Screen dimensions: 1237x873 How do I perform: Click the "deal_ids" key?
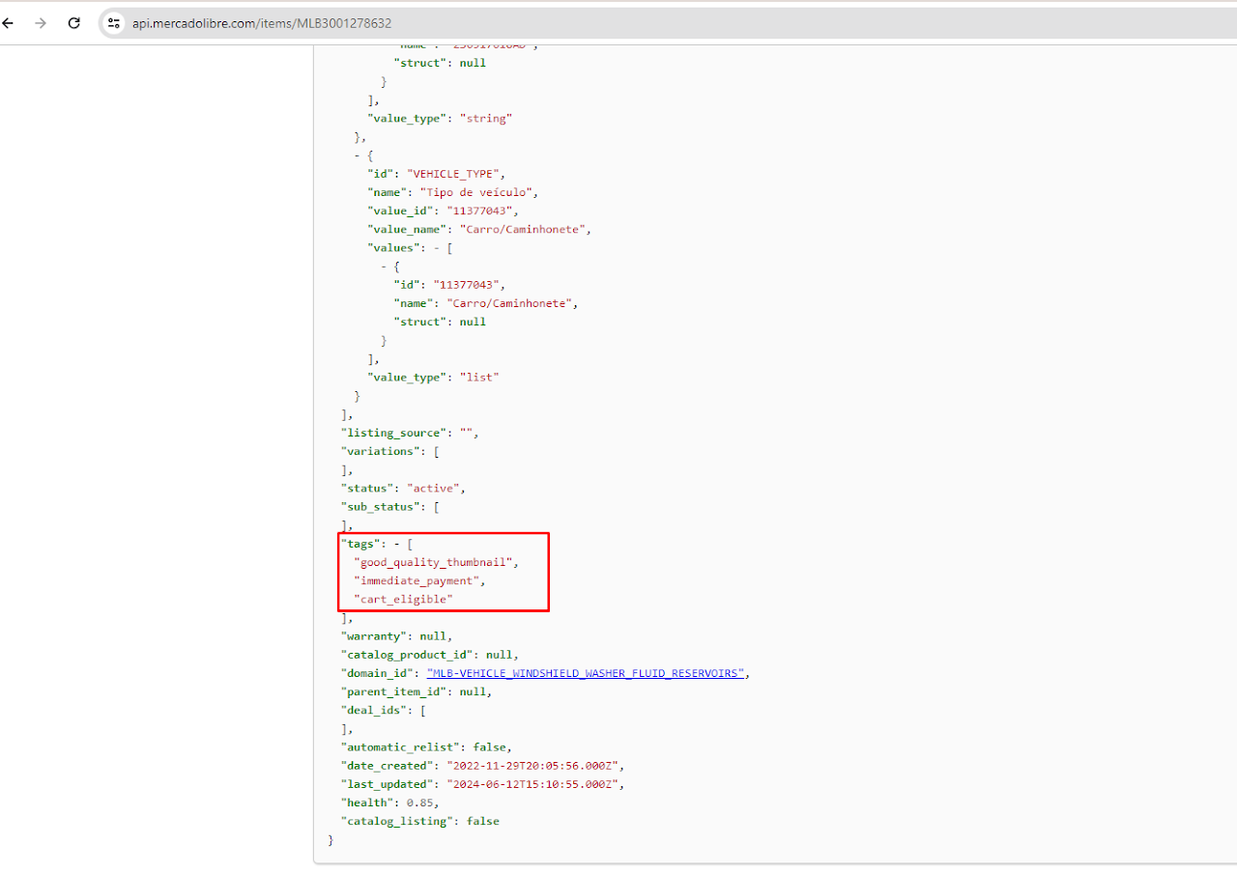pyautogui.click(x=374, y=710)
